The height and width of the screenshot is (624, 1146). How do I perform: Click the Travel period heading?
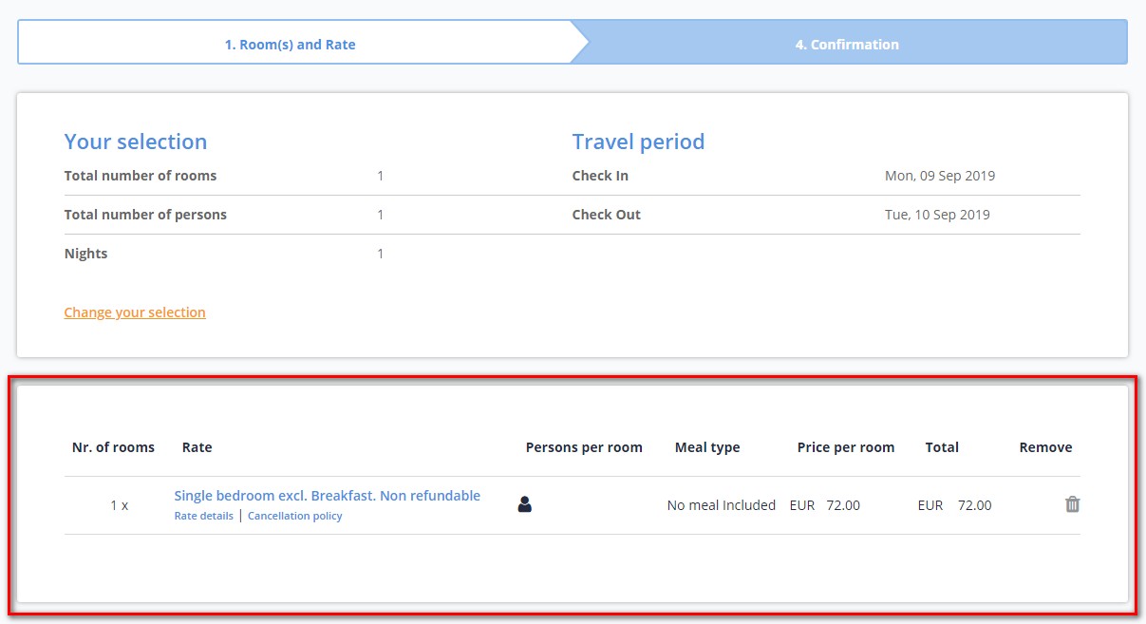638,142
